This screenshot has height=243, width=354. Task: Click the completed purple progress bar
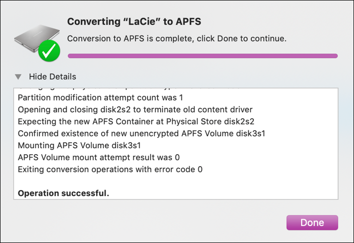click(202, 56)
